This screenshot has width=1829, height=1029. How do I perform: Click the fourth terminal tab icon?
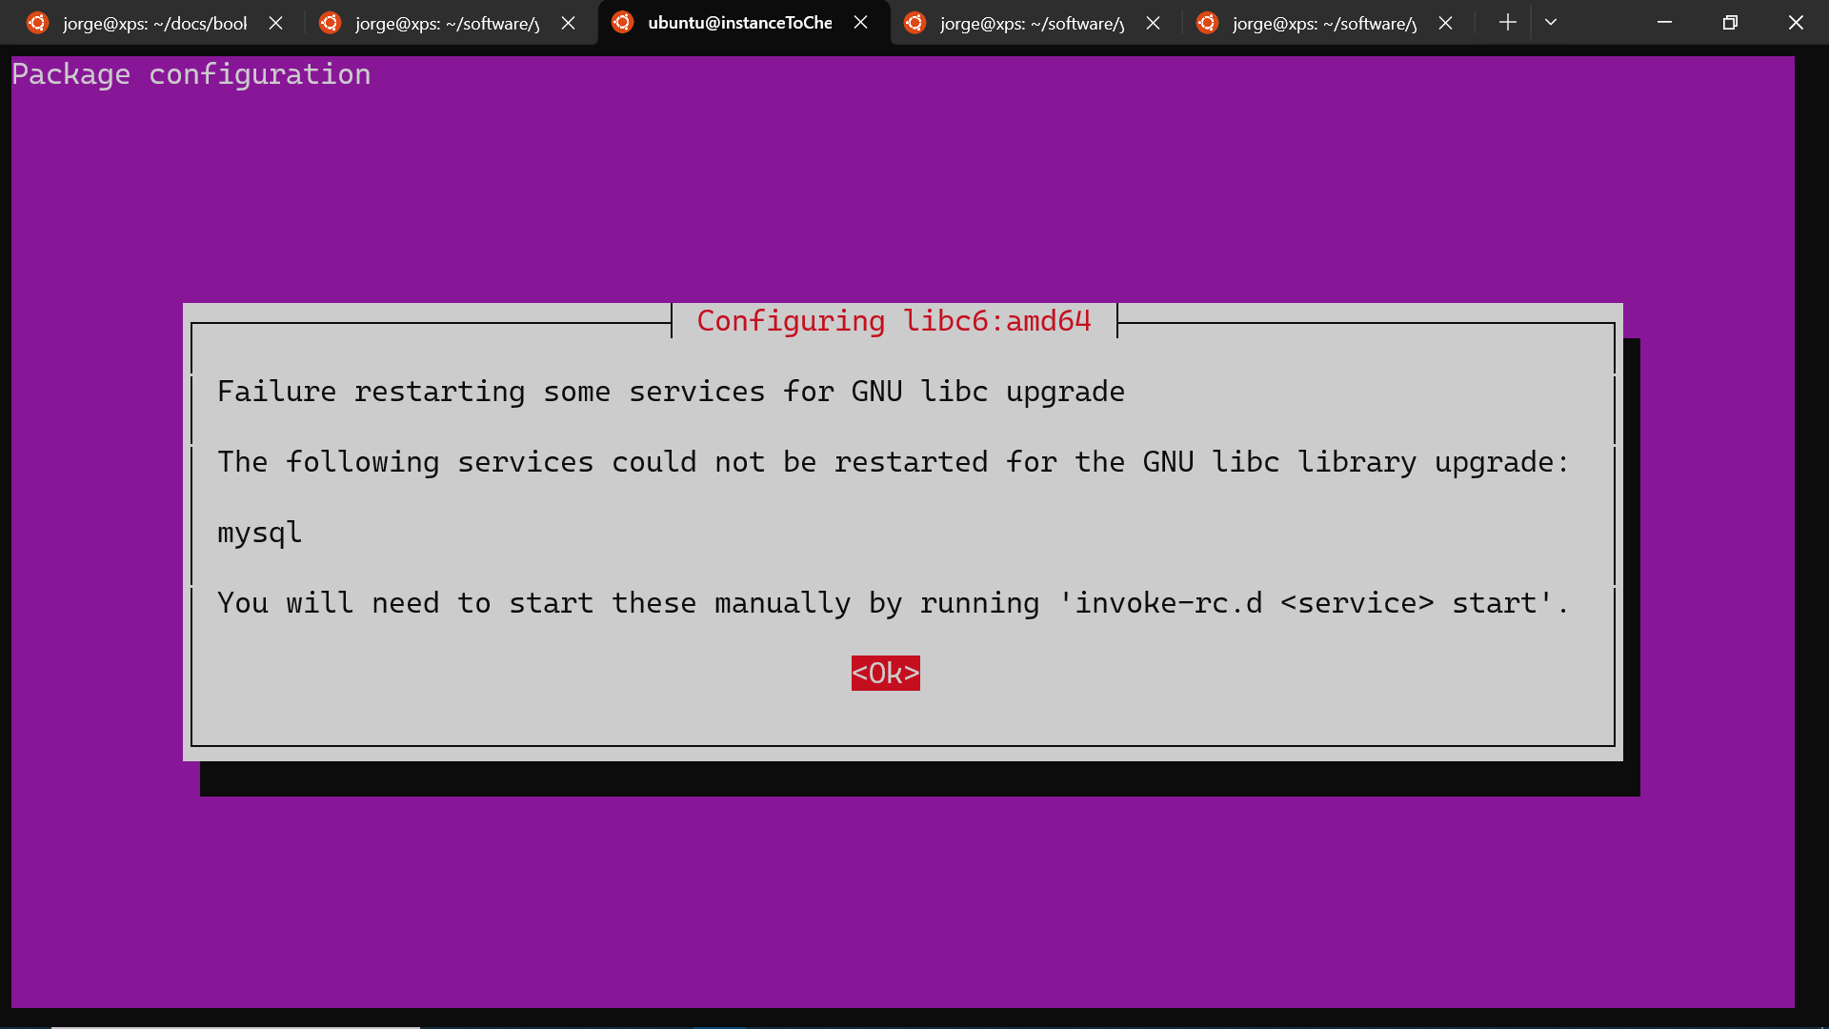click(x=914, y=23)
